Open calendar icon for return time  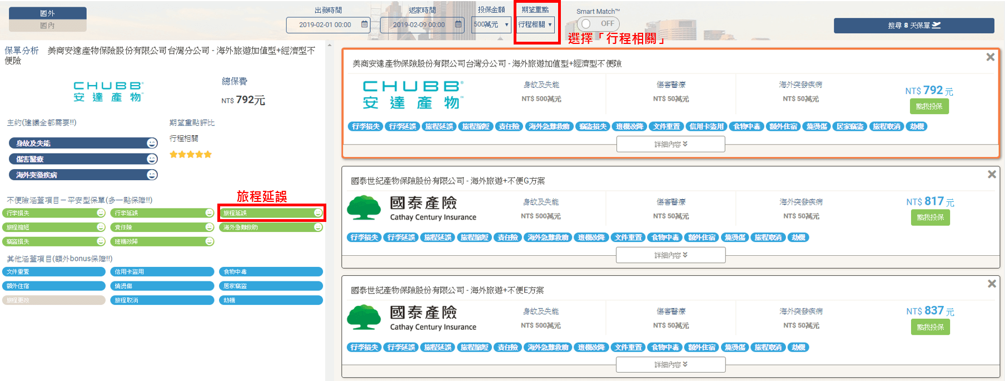(x=459, y=24)
